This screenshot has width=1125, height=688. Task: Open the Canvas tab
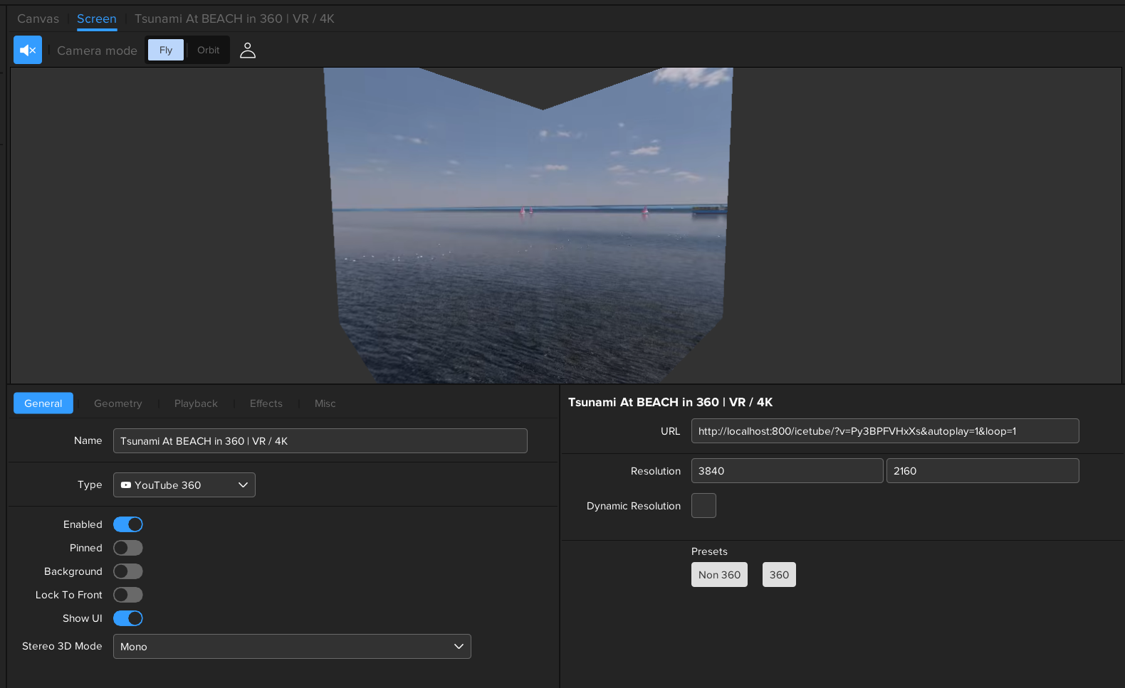coord(38,18)
